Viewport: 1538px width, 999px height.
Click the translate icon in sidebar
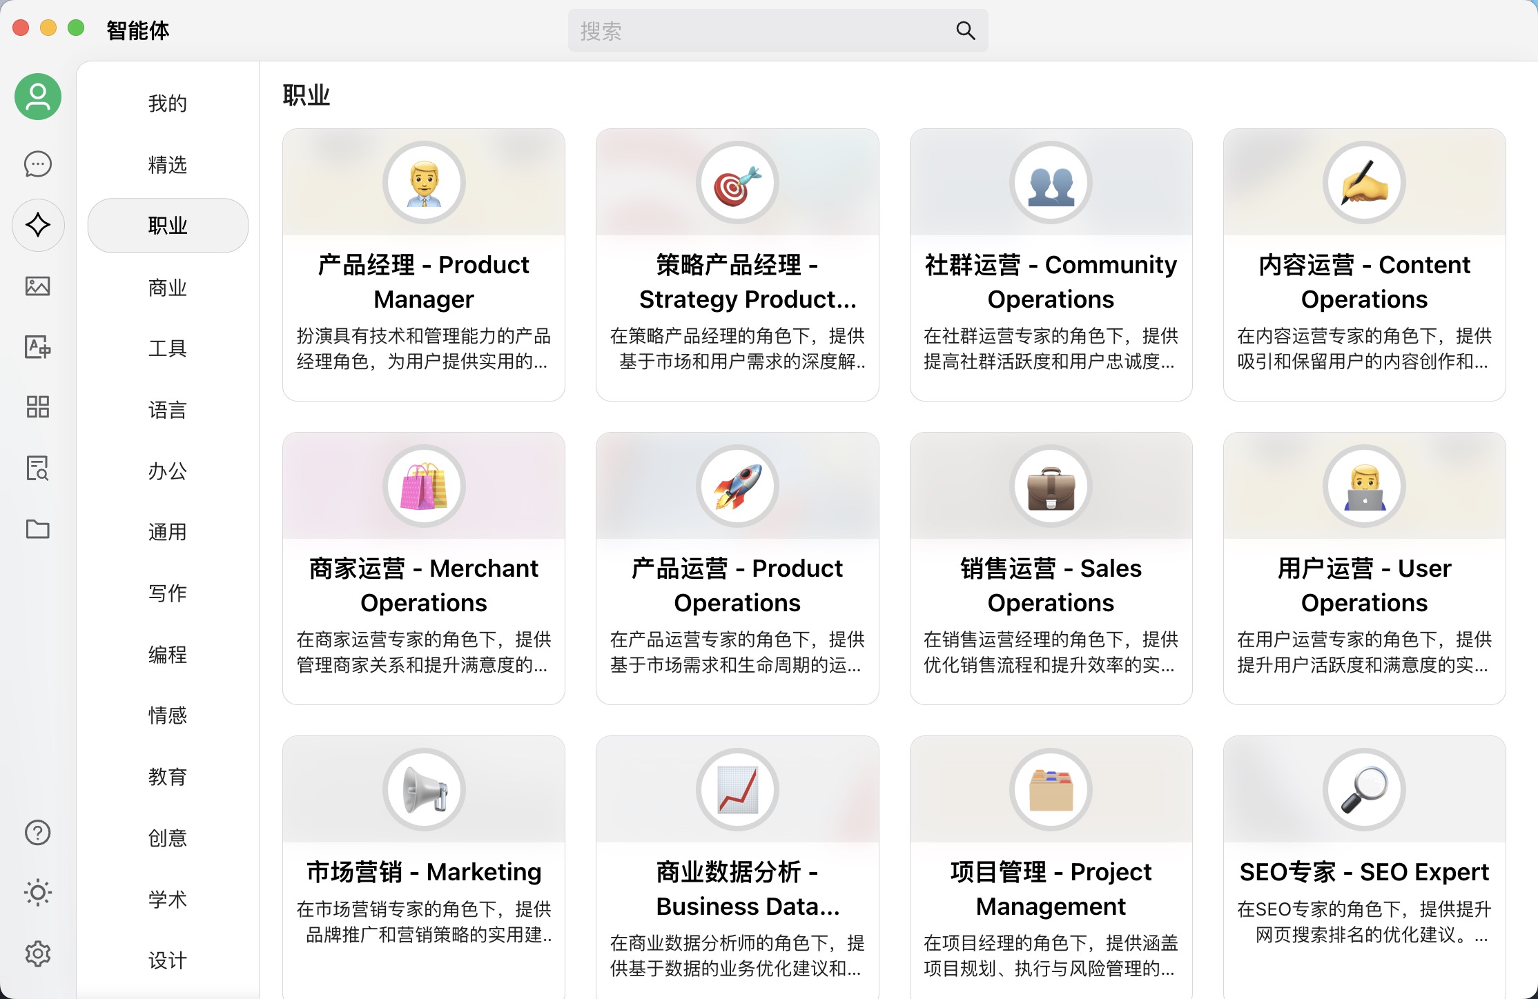(38, 346)
